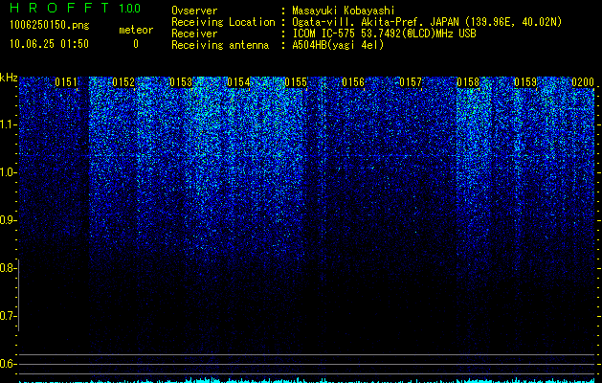
Task: Click the 0.7 kHz axis label
Action: 8,316
